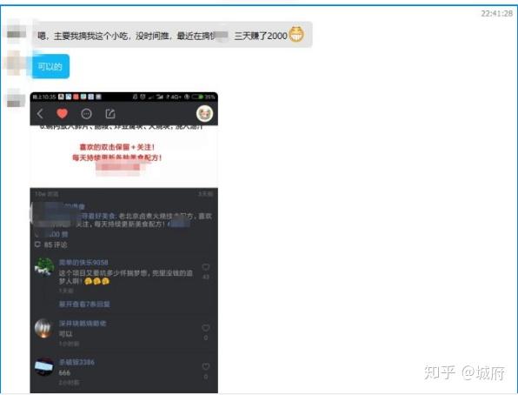Image resolution: width=518 pixels, height=395 pixels.
Task: Open the username ending in 3386
Action: [x=76, y=362]
